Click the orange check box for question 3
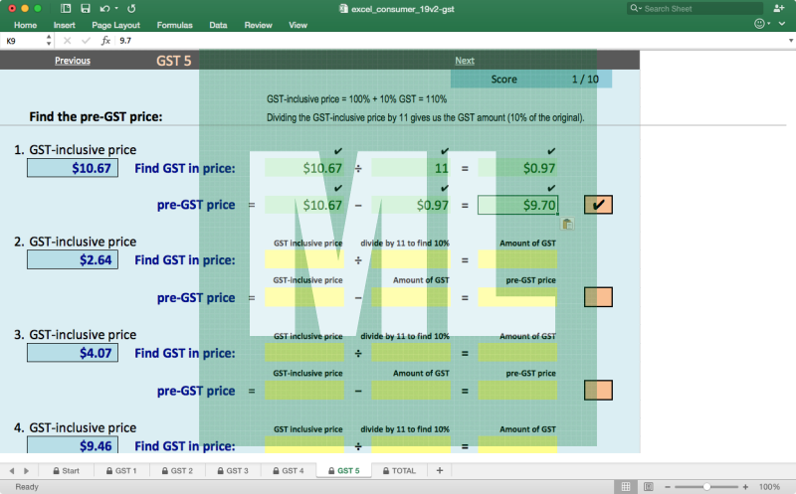796x494 pixels. pyautogui.click(x=598, y=390)
